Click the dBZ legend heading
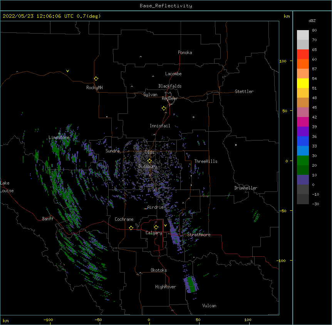332x325 pixels. click(x=312, y=21)
